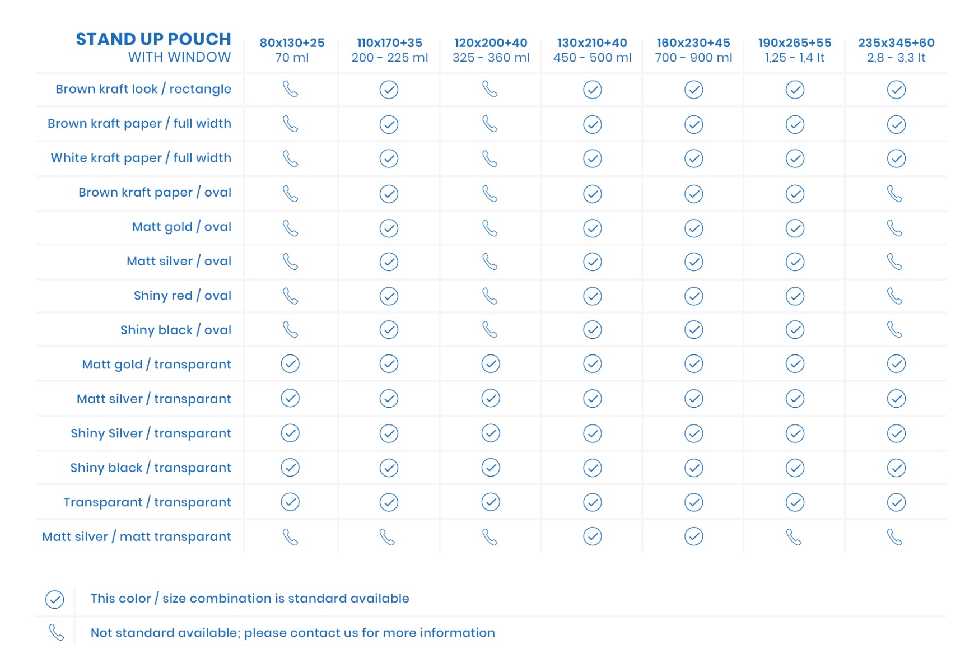
Task: Click phone icon for Brown kraft paper oval 235x345+60
Action: coord(895,194)
